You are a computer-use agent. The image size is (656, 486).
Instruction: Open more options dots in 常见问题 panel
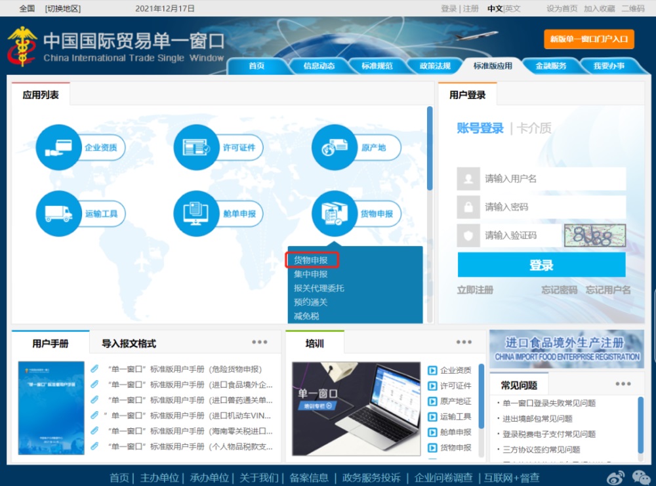click(x=623, y=384)
